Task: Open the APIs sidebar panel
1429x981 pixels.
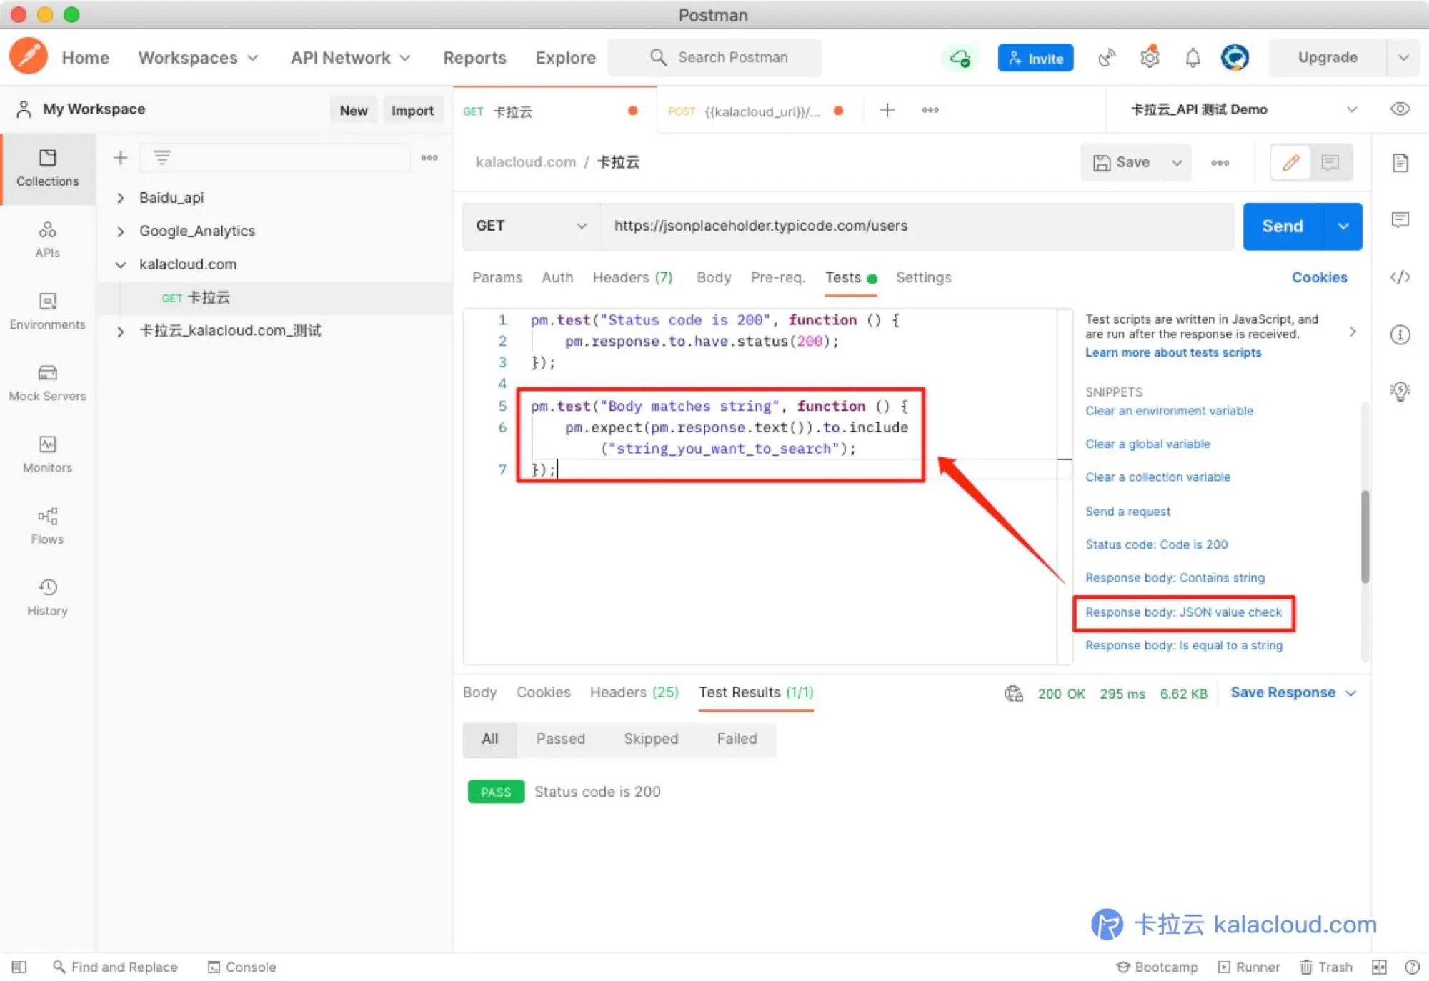Action: click(x=48, y=240)
